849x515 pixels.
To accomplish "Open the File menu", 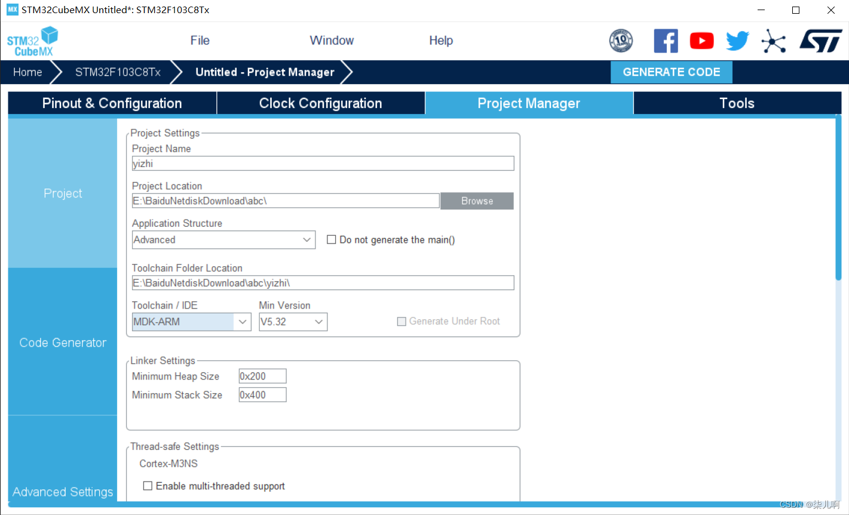I will click(200, 41).
